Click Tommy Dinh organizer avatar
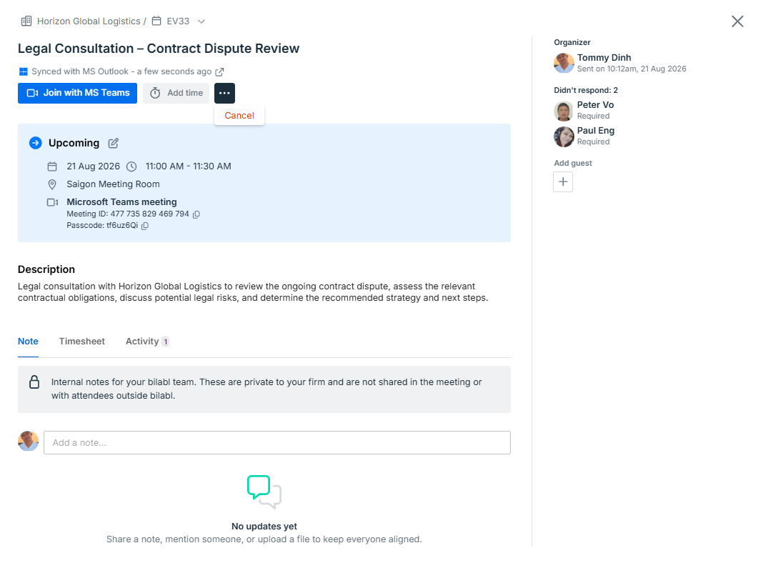The width and height of the screenshot is (768, 563). [564, 63]
